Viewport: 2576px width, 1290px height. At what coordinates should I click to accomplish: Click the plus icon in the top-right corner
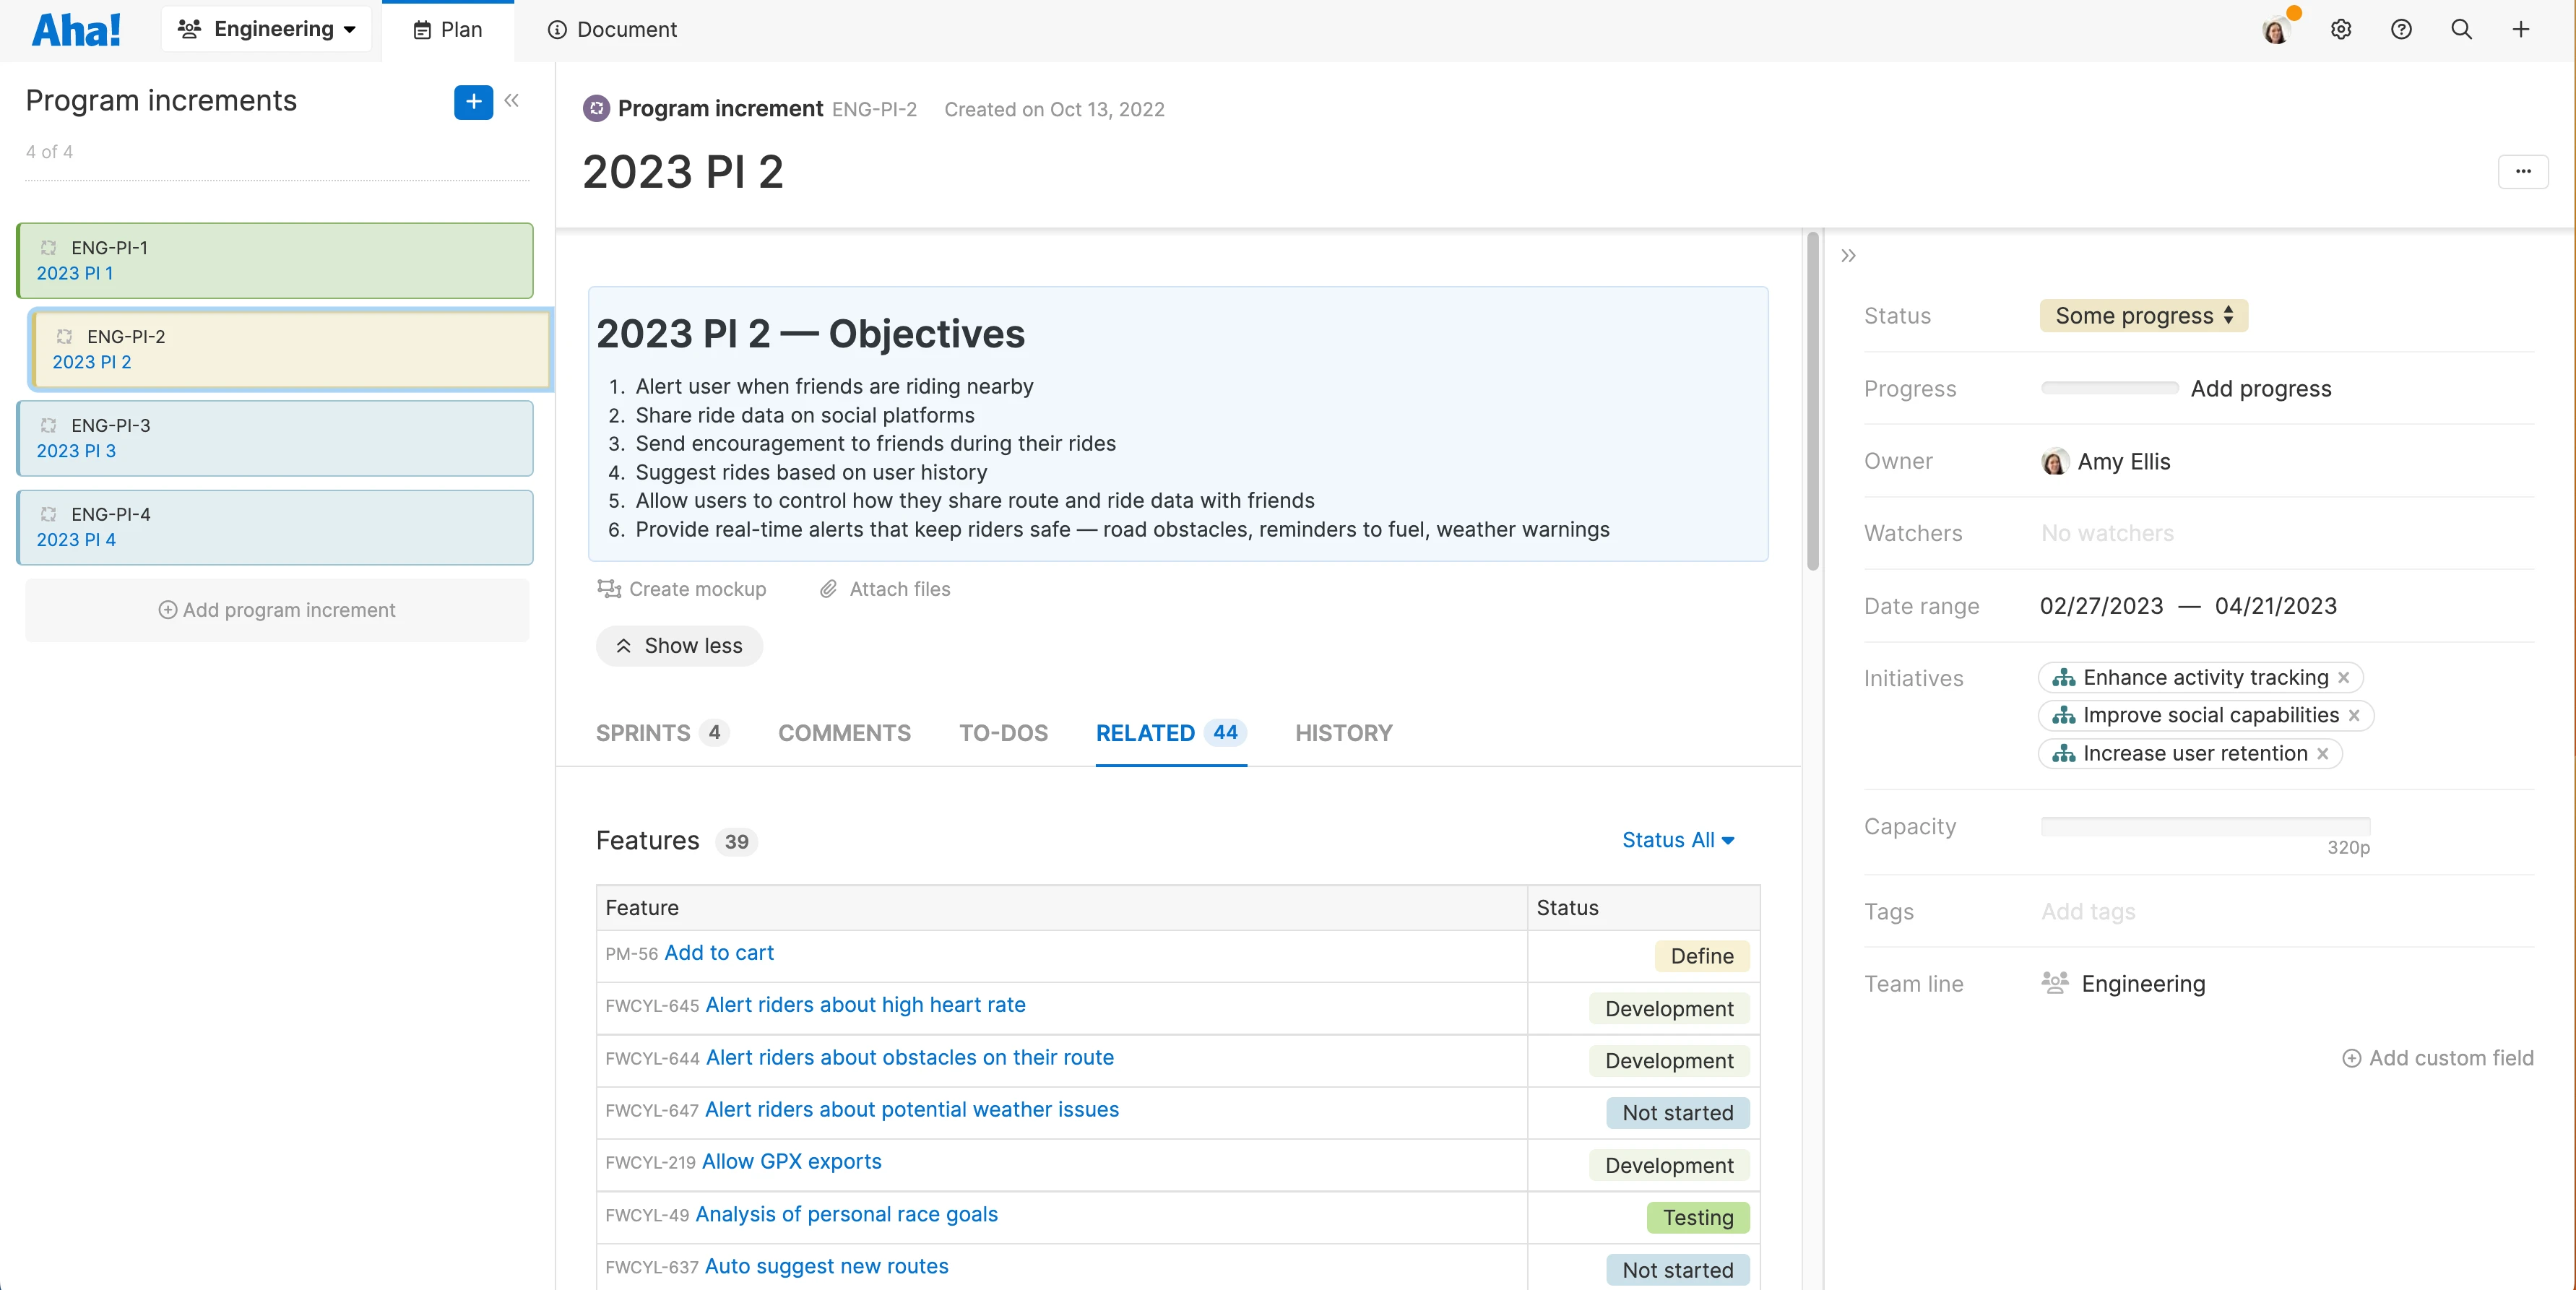tap(2521, 29)
